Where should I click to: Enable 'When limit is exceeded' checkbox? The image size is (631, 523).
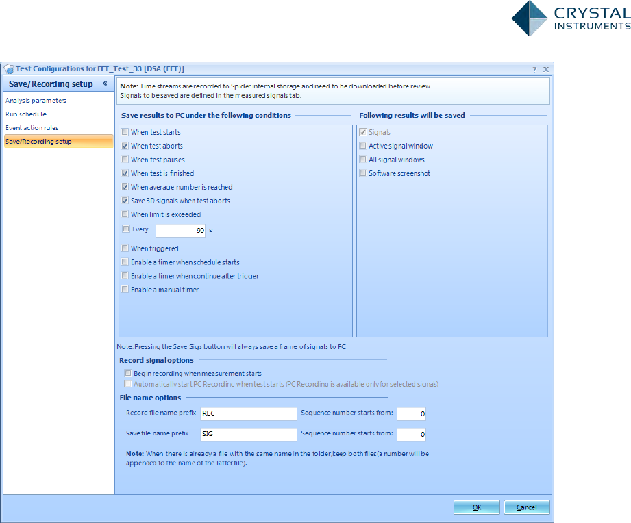(x=125, y=214)
